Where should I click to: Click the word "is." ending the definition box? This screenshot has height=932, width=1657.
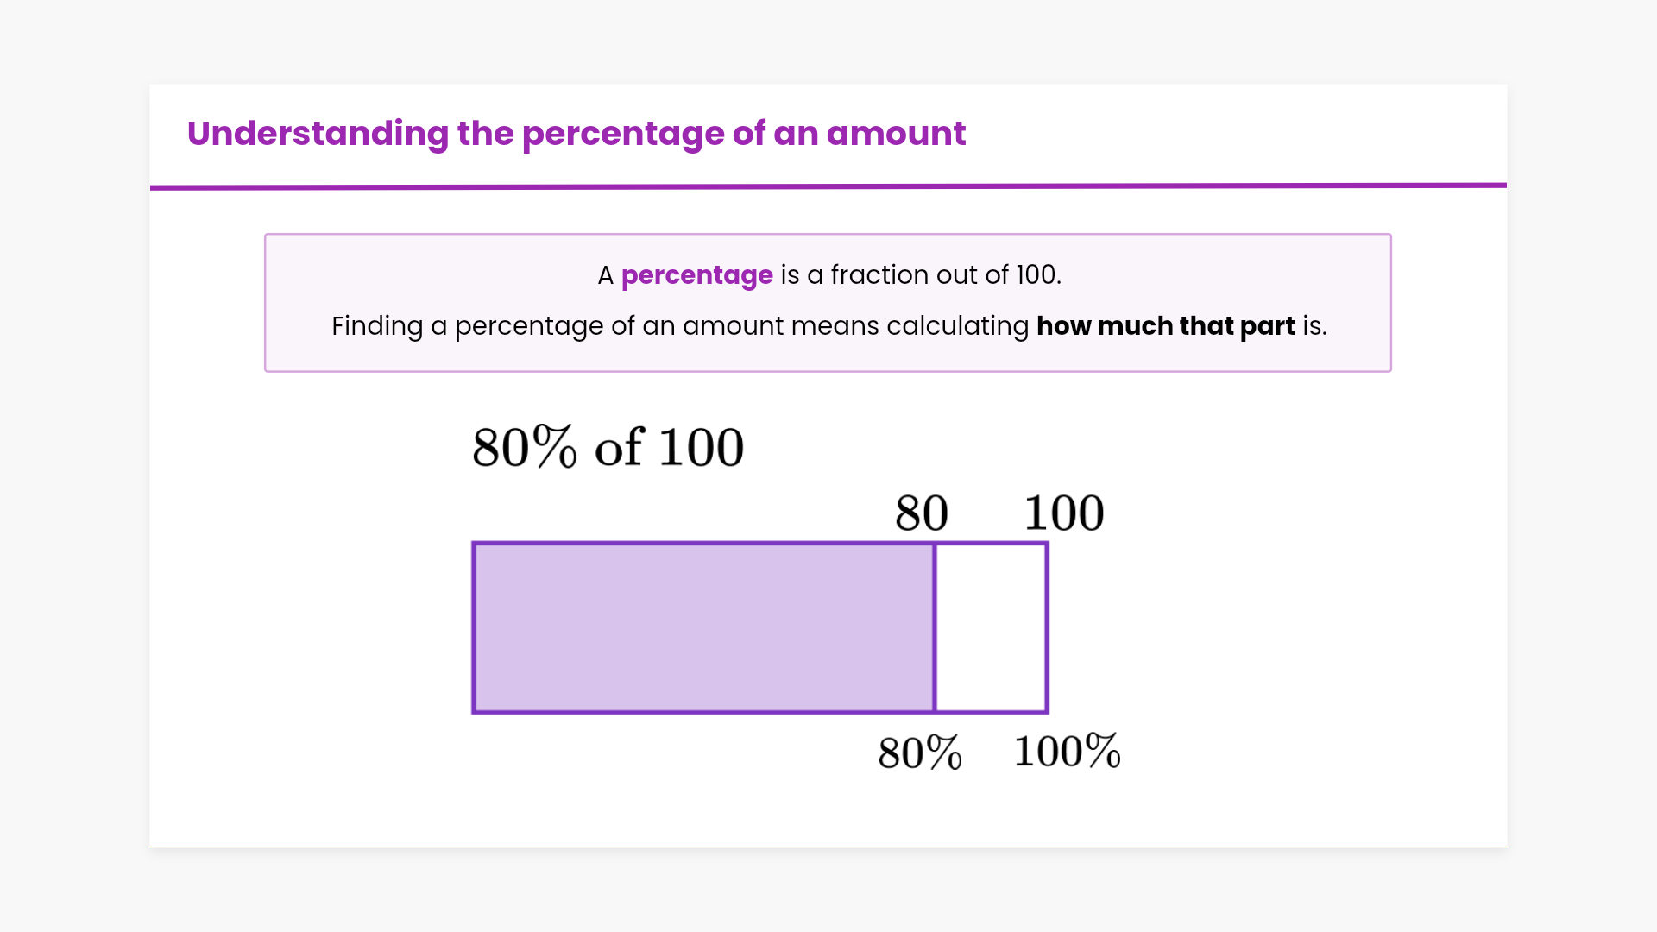[1314, 326]
